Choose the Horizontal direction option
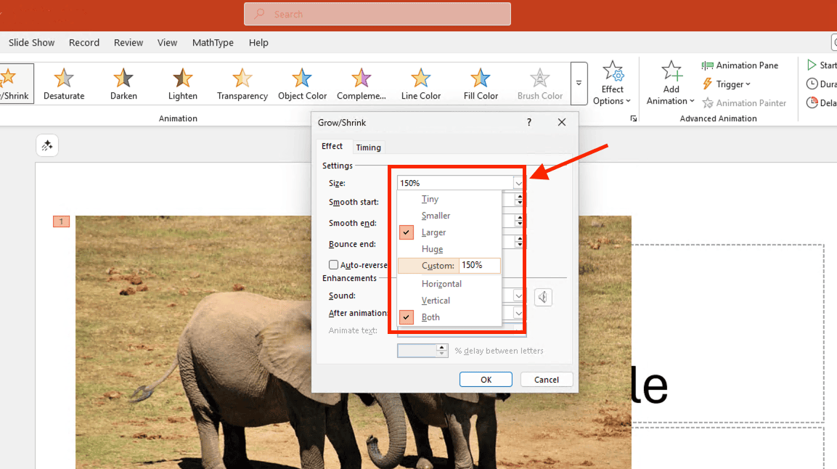The image size is (837, 469). click(x=441, y=284)
